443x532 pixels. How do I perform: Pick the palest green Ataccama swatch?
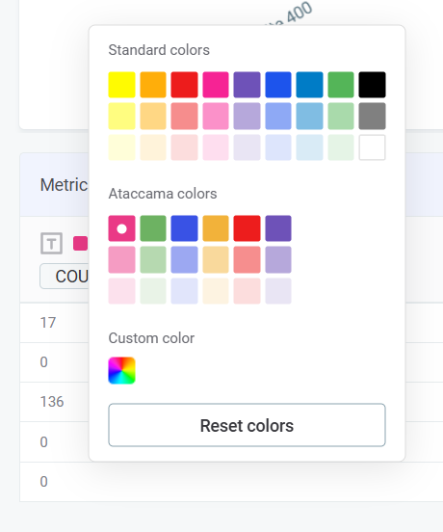[x=153, y=291]
